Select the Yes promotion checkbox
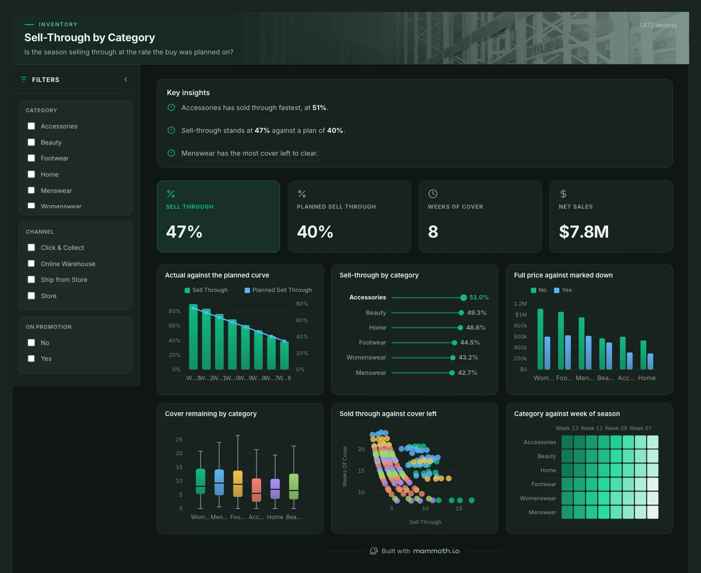This screenshot has width=701, height=573. pyautogui.click(x=31, y=359)
